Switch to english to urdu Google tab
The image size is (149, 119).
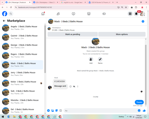point(73,2)
